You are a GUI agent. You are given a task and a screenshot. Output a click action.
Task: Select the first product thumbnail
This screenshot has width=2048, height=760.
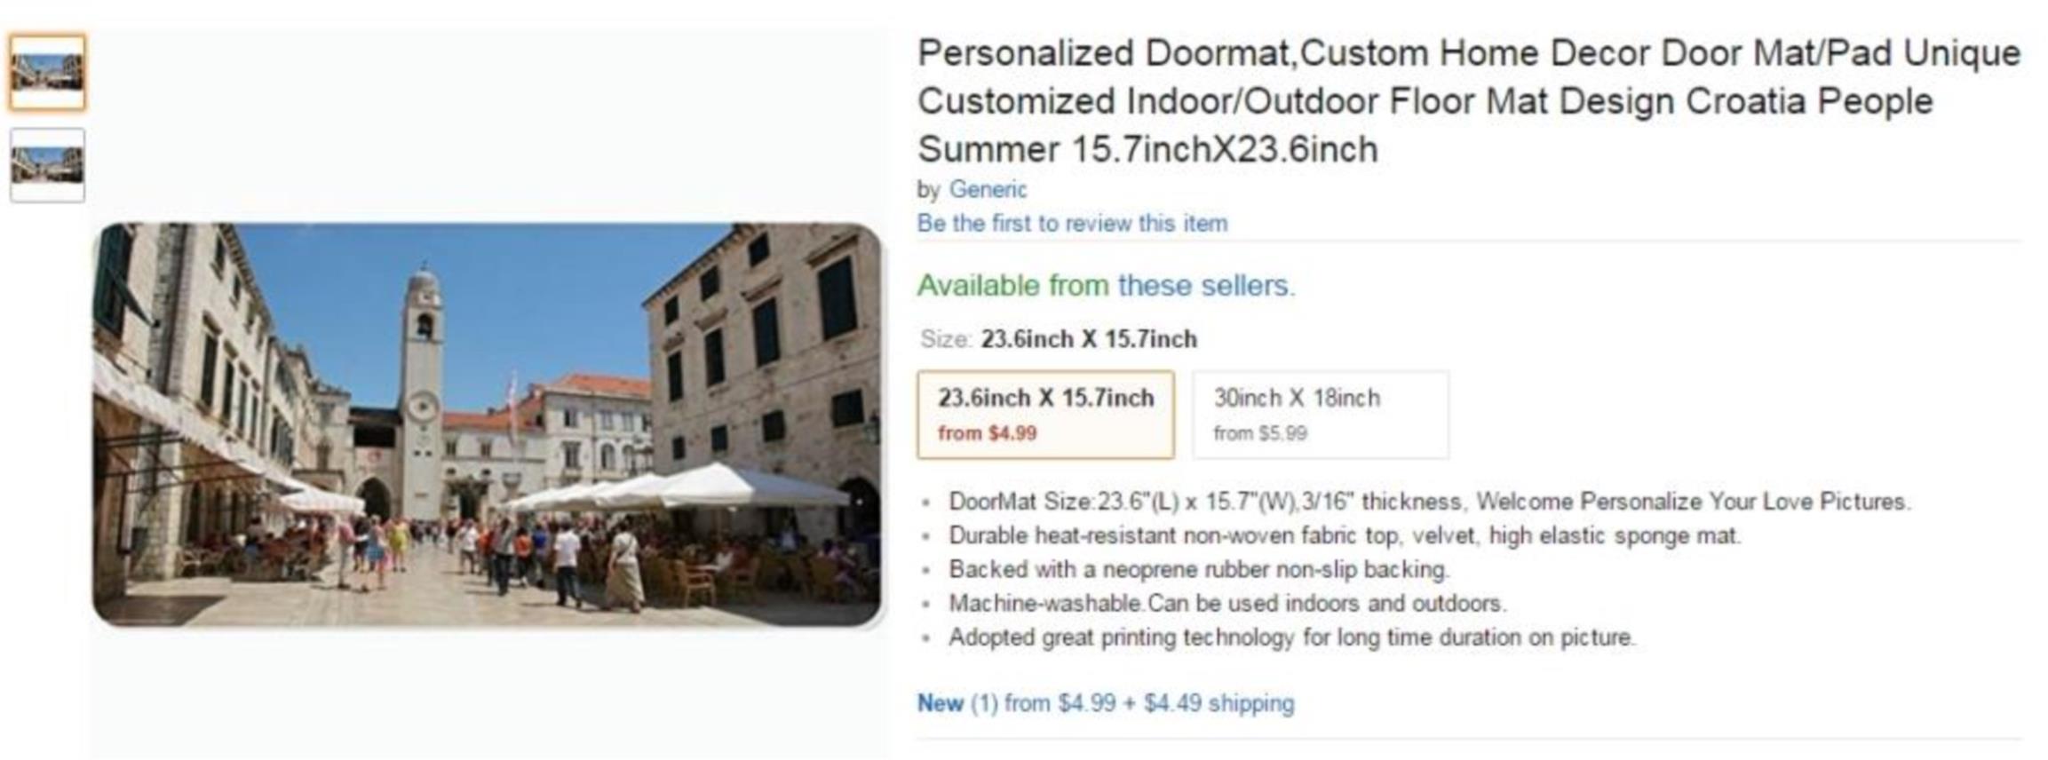47,72
